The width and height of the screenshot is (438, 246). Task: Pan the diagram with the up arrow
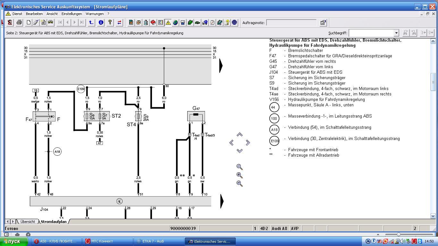click(240, 135)
